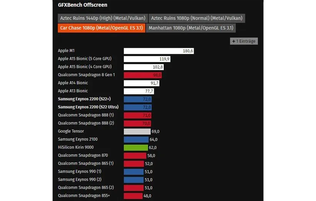The image size is (316, 201).
Task: Open the Car Chase 1080p tab
Action: (101, 28)
